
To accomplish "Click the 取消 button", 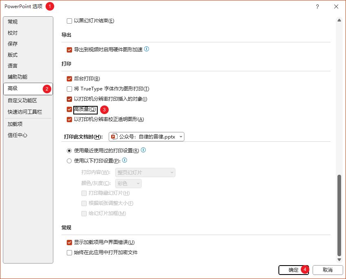I will 327,270.
